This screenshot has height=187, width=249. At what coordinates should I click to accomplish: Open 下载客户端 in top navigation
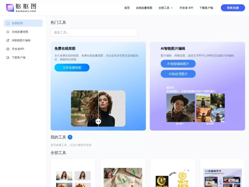click(206, 8)
